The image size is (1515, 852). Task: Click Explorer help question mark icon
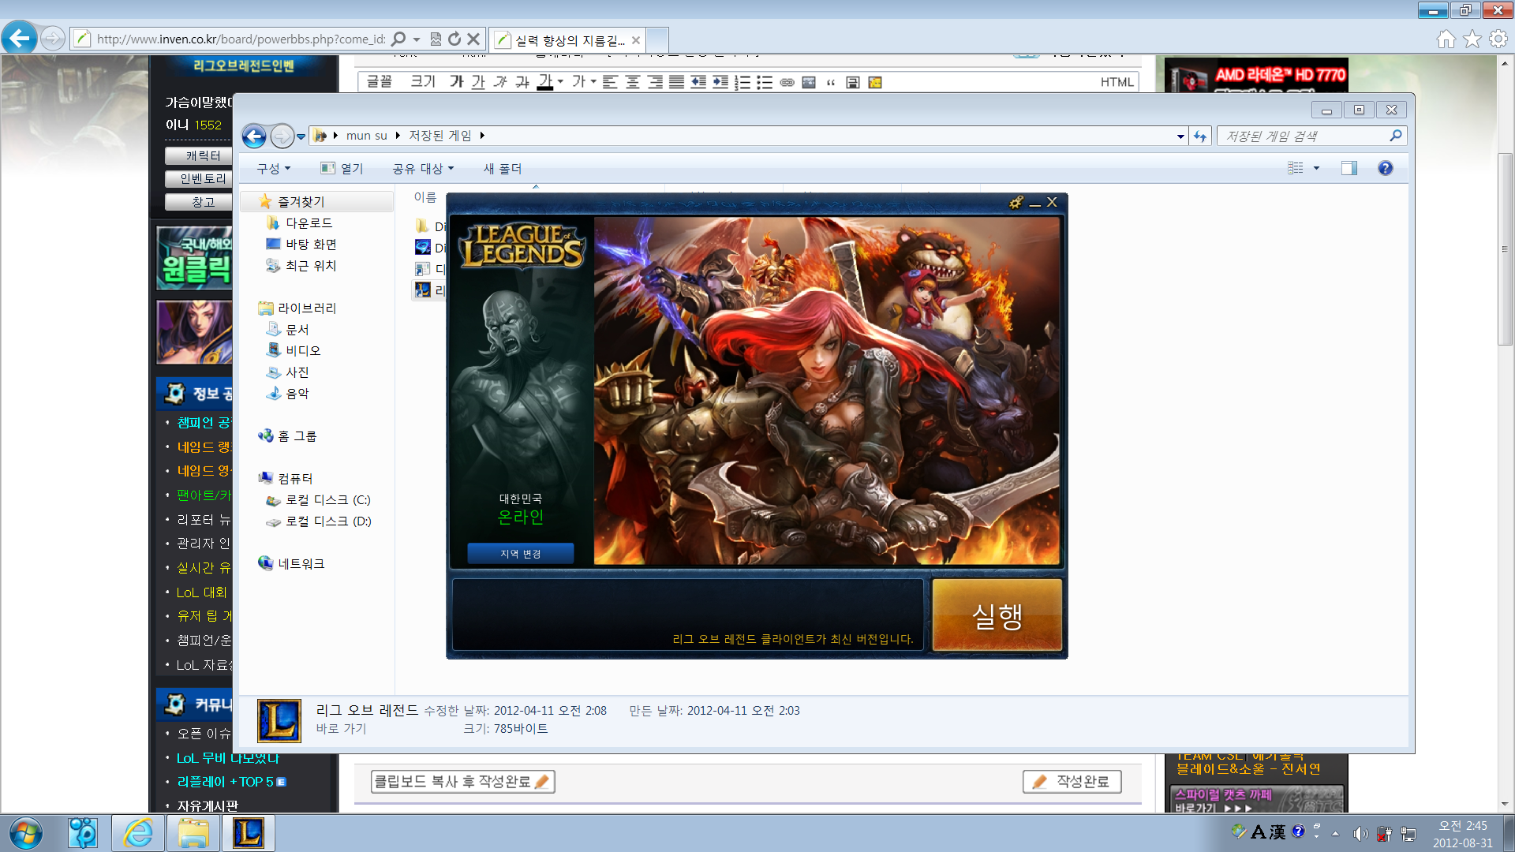(x=1385, y=168)
